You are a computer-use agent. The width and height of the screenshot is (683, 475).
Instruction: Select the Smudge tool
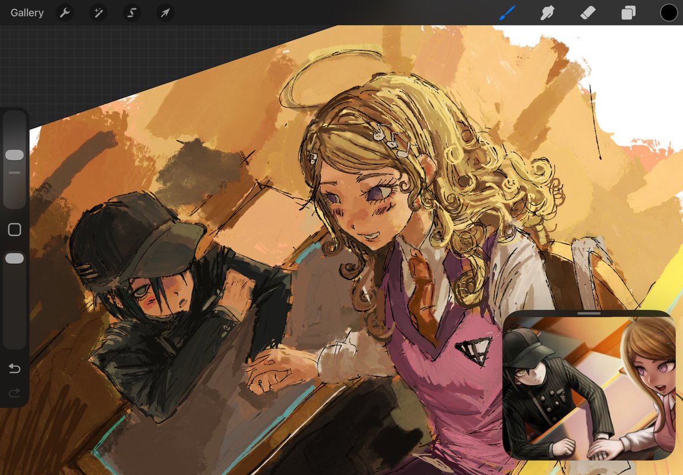coord(547,13)
